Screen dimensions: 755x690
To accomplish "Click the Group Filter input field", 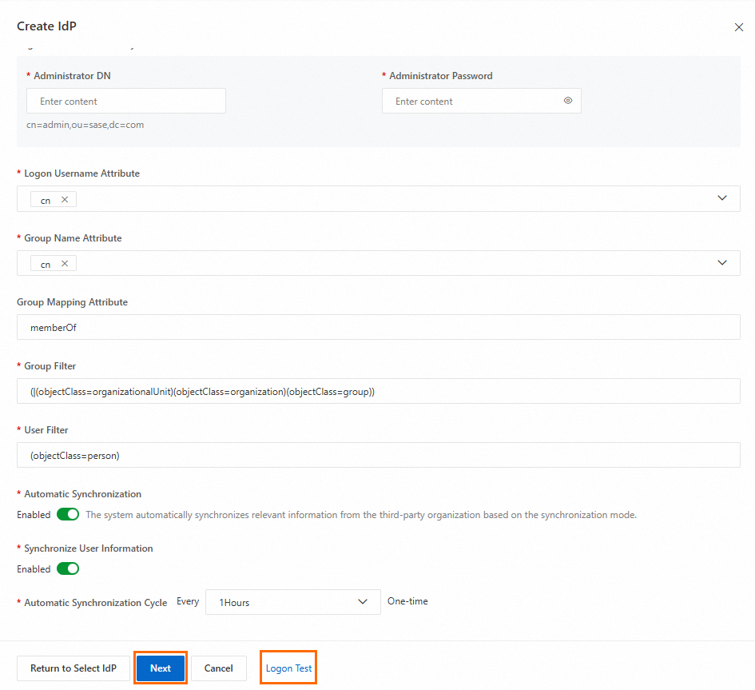I will (379, 391).
